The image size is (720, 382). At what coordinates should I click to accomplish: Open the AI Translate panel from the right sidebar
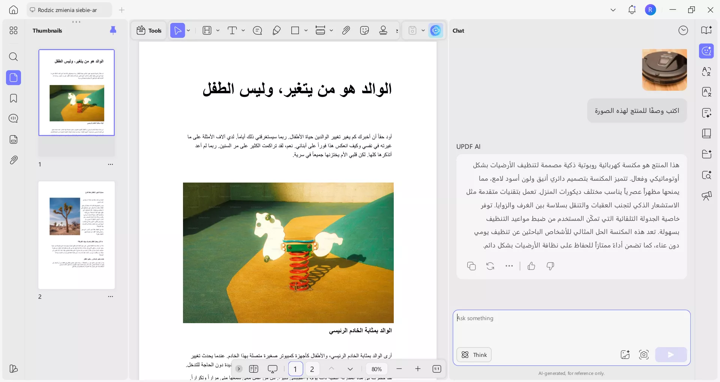click(x=706, y=72)
